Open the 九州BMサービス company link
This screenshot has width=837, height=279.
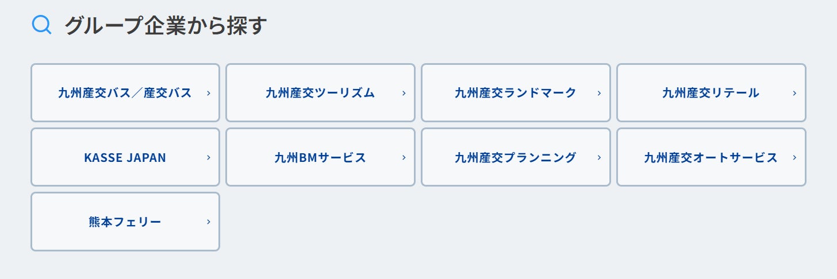(x=320, y=157)
